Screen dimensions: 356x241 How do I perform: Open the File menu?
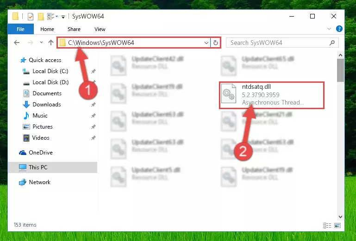click(21, 29)
